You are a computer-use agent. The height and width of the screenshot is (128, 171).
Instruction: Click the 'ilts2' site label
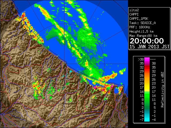[x=134, y=10]
